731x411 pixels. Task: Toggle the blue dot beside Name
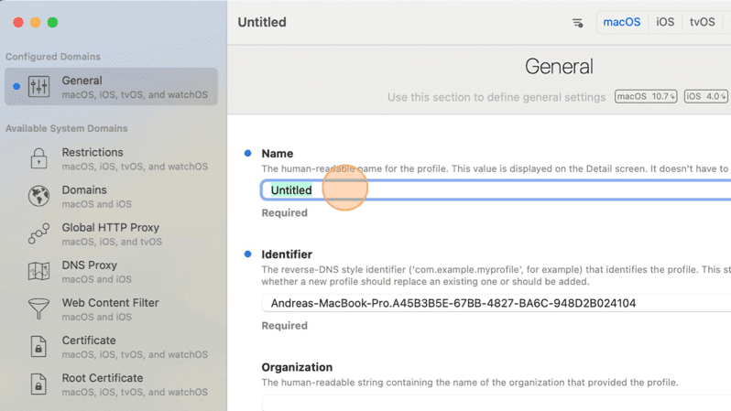pyautogui.click(x=248, y=153)
